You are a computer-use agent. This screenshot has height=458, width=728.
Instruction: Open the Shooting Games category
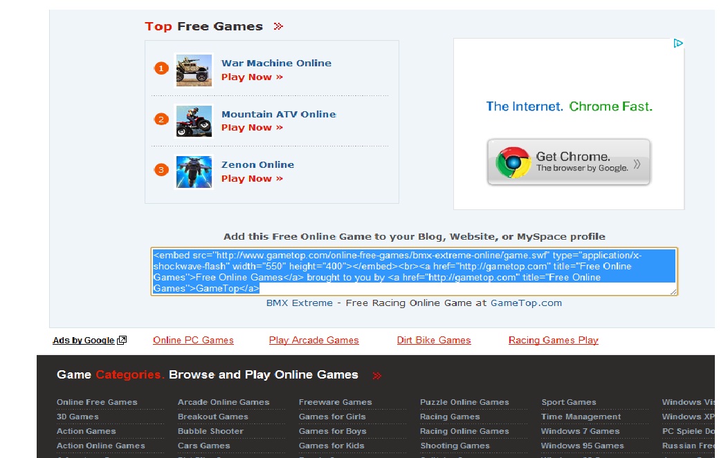[455, 446]
